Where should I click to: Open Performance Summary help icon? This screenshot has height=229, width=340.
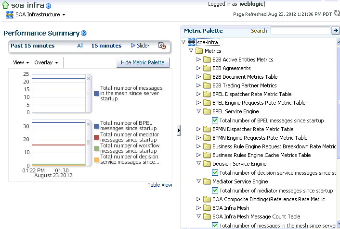point(84,33)
